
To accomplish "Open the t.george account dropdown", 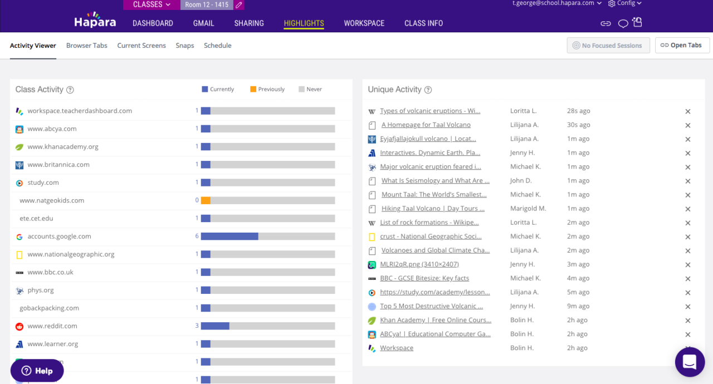I will (x=557, y=3).
